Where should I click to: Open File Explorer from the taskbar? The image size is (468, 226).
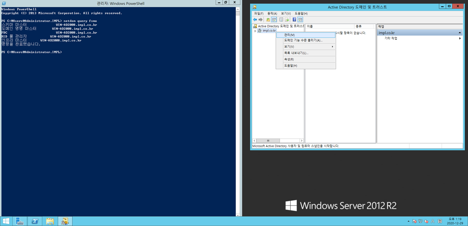coord(50,221)
